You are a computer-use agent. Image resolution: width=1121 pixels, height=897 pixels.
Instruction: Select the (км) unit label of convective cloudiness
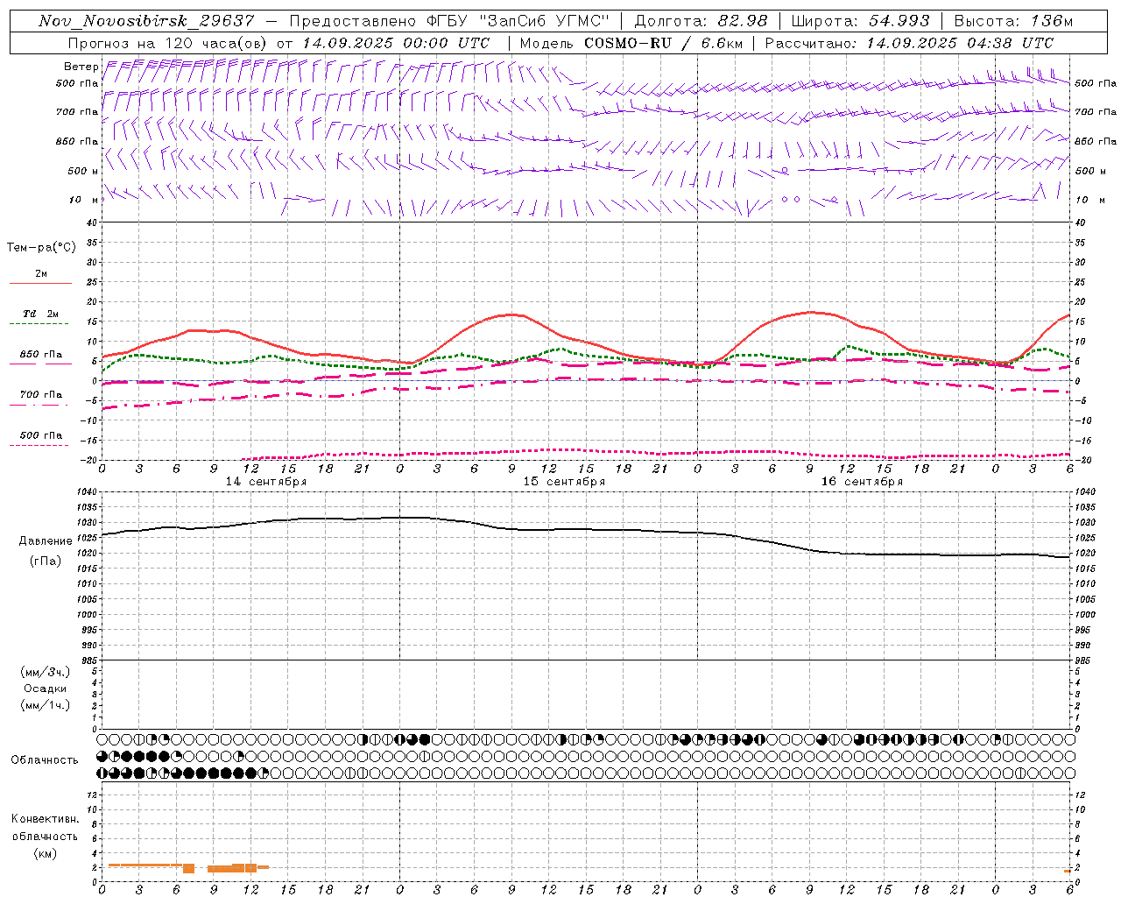[45, 853]
